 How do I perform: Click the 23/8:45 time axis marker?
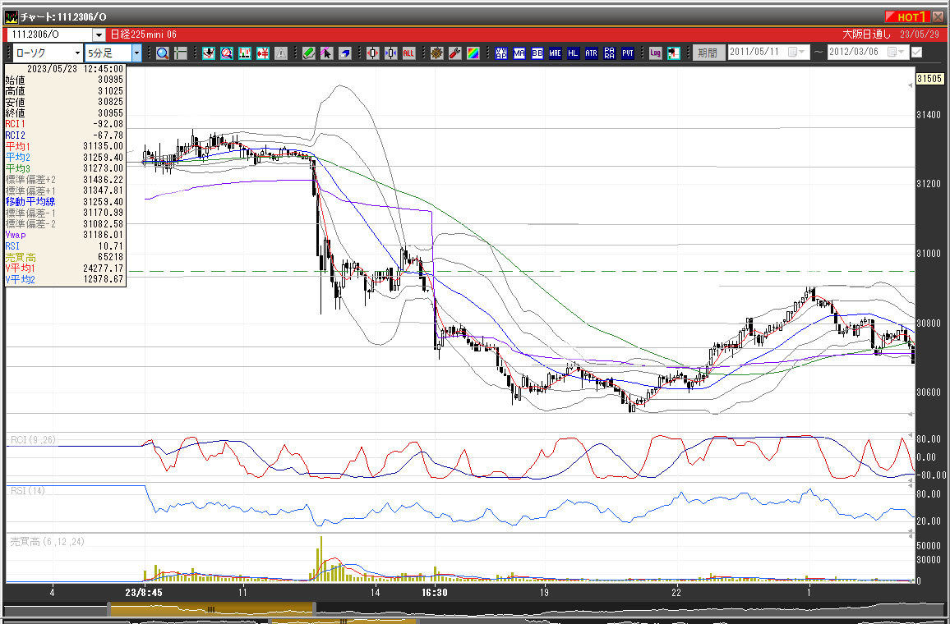(x=144, y=593)
